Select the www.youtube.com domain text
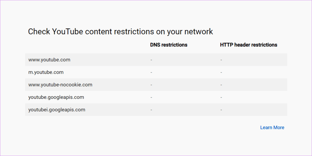Image resolution: width=312 pixels, height=156 pixels. tap(49, 60)
